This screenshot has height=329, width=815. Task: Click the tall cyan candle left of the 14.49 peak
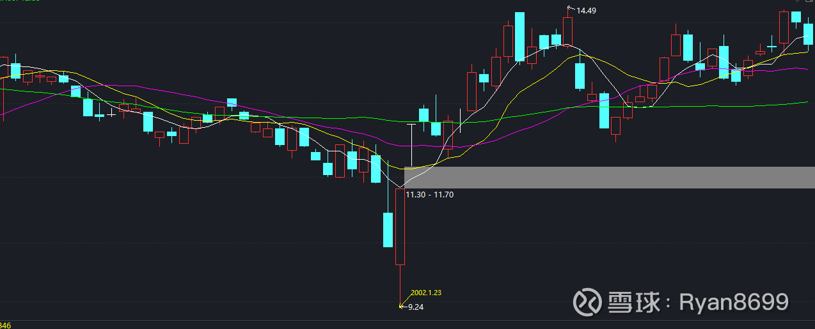pyautogui.click(x=519, y=37)
